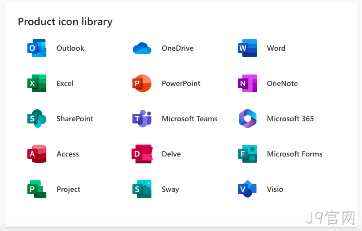The image size is (362, 231).
Task: Select the "Delve" text label
Action: 171,154
